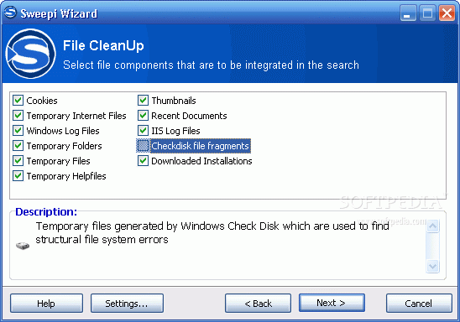Screen dimensions: 460x322
Task: Go to previous step with Back
Action: (x=259, y=304)
